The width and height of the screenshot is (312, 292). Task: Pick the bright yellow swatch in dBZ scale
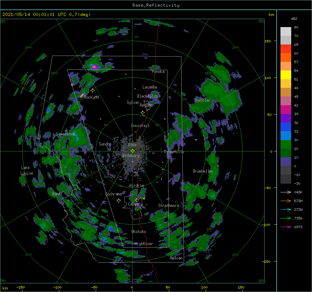(286, 75)
